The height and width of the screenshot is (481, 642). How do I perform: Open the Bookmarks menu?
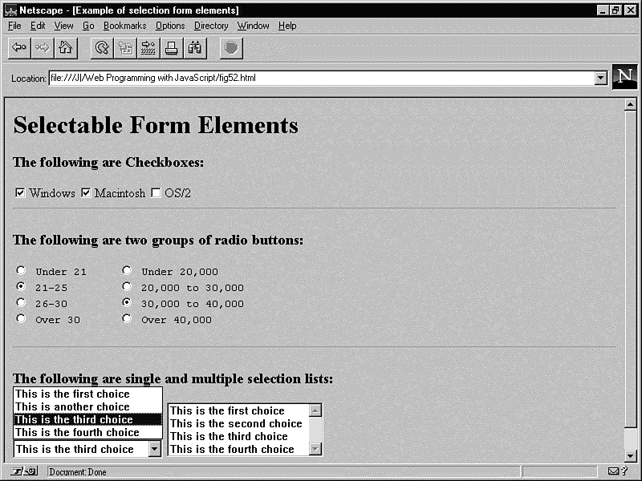point(124,26)
